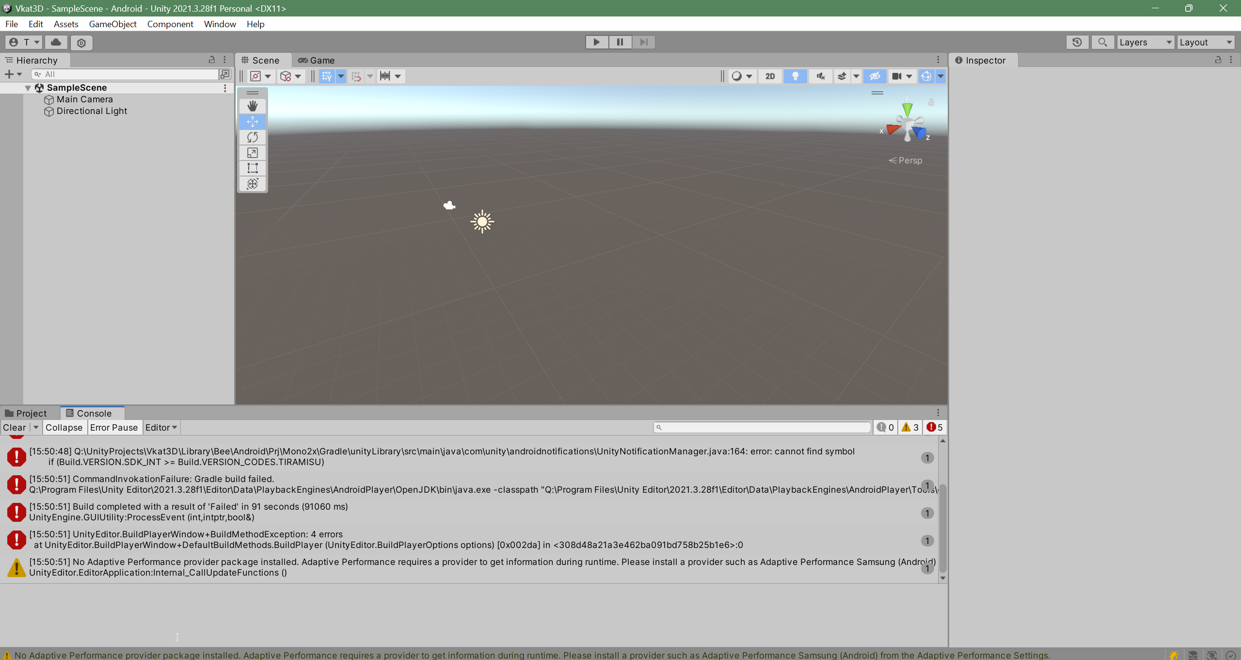The image size is (1241, 660).
Task: Select Main Camera in Hierarchy
Action: [x=84, y=99]
